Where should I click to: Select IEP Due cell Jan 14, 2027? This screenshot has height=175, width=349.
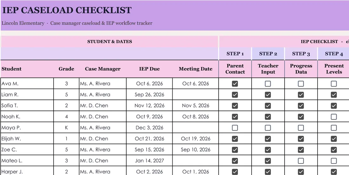(x=149, y=161)
